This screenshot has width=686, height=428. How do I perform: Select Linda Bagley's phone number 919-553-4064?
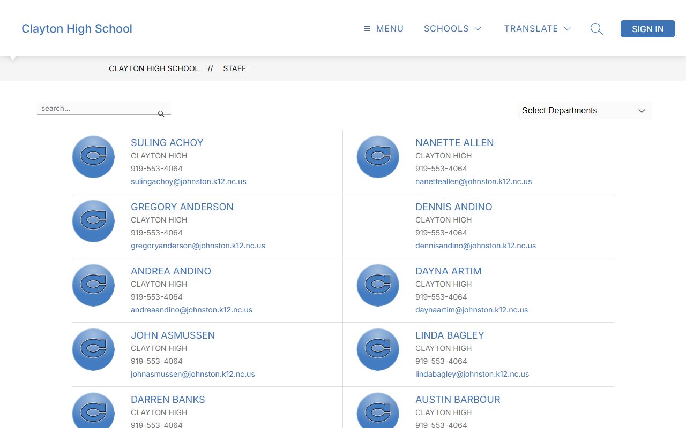pos(441,361)
